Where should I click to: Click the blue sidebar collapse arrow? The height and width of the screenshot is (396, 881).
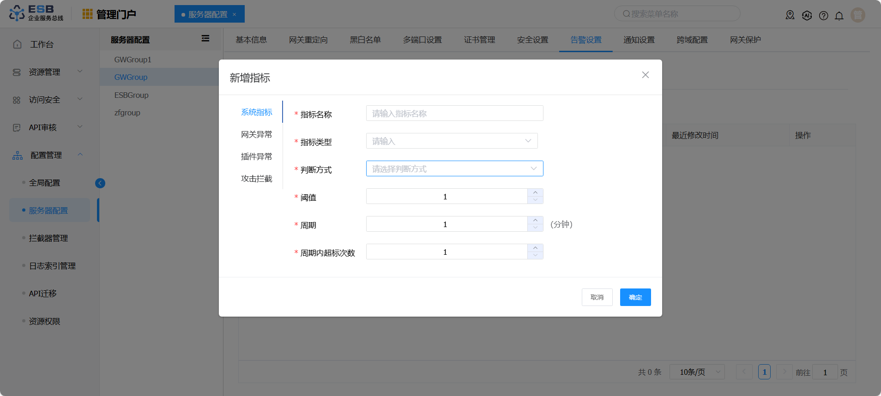(100, 183)
